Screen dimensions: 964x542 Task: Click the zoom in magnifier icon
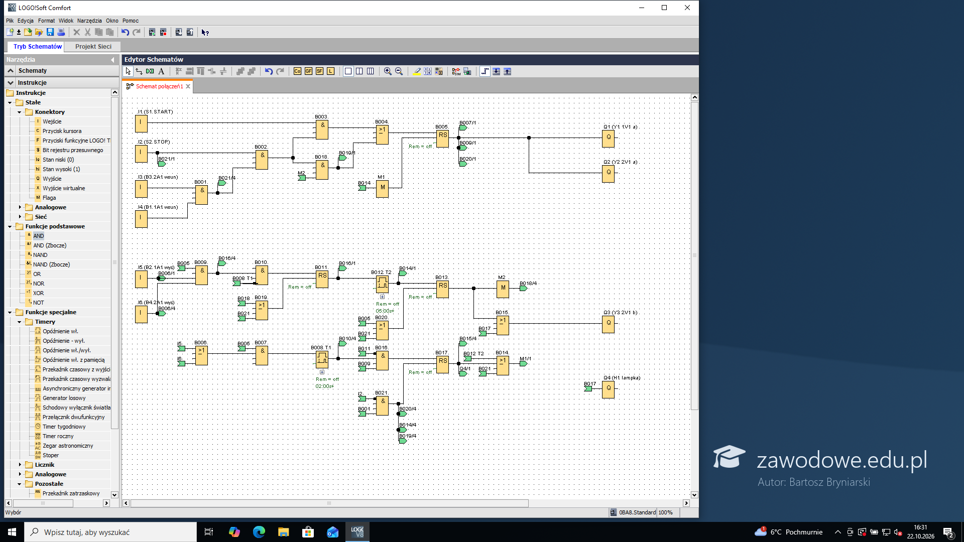tap(388, 71)
